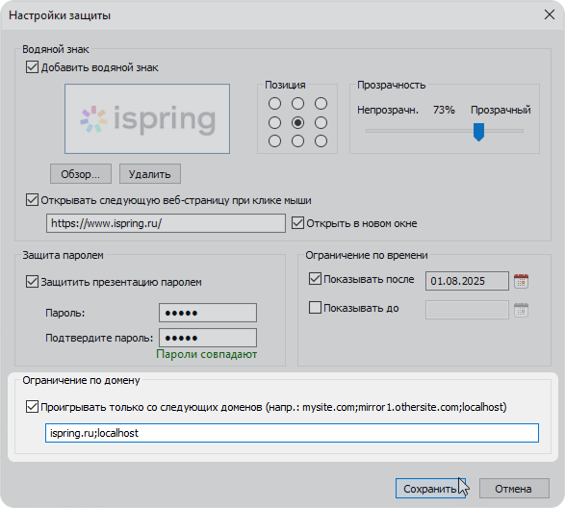Click the transparency slider handle
This screenshot has width=565, height=508.
[478, 132]
